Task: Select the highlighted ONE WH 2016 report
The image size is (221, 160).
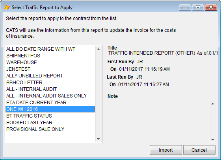Action: [x=50, y=109]
